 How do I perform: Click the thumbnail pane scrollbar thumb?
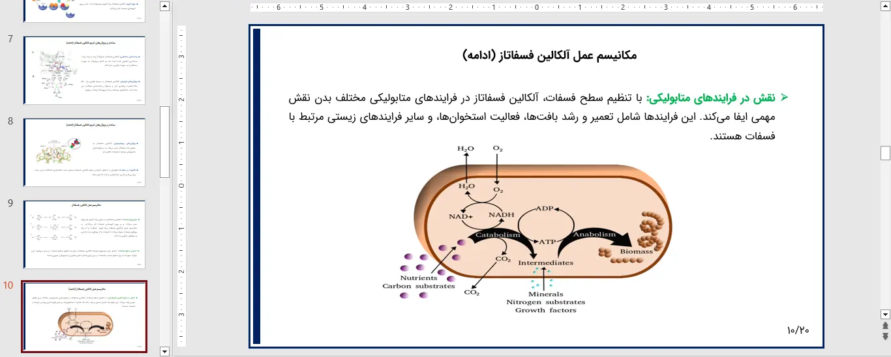pyautogui.click(x=164, y=142)
